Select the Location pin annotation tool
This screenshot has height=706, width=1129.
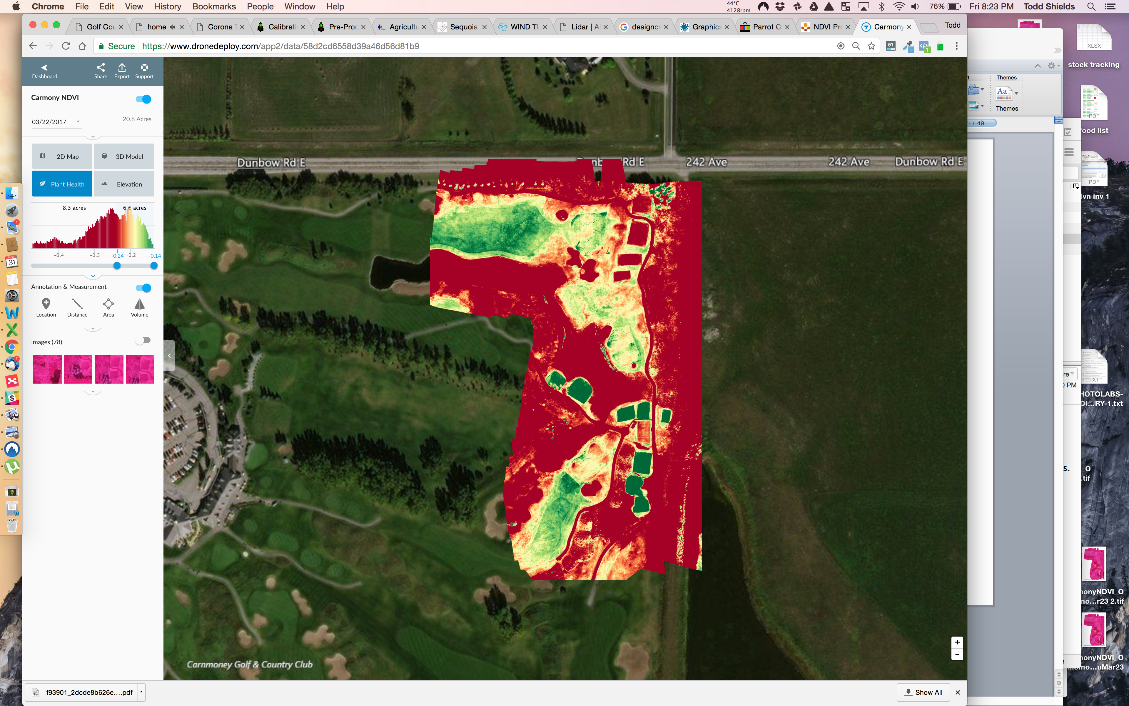click(46, 307)
